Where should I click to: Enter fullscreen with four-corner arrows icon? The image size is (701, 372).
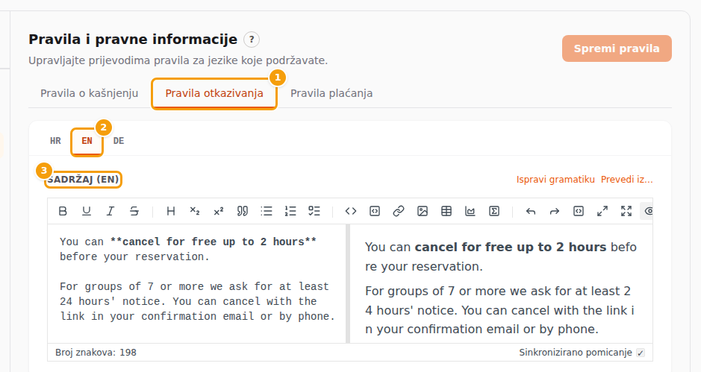[626, 211]
